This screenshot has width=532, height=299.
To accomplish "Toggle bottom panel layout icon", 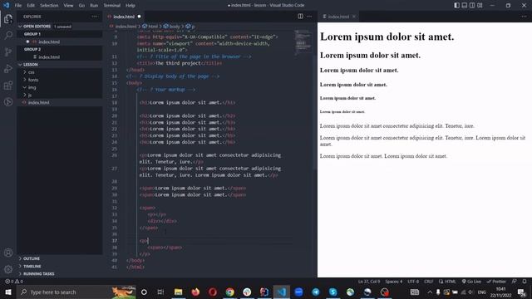I will pyautogui.click(x=465, y=5).
